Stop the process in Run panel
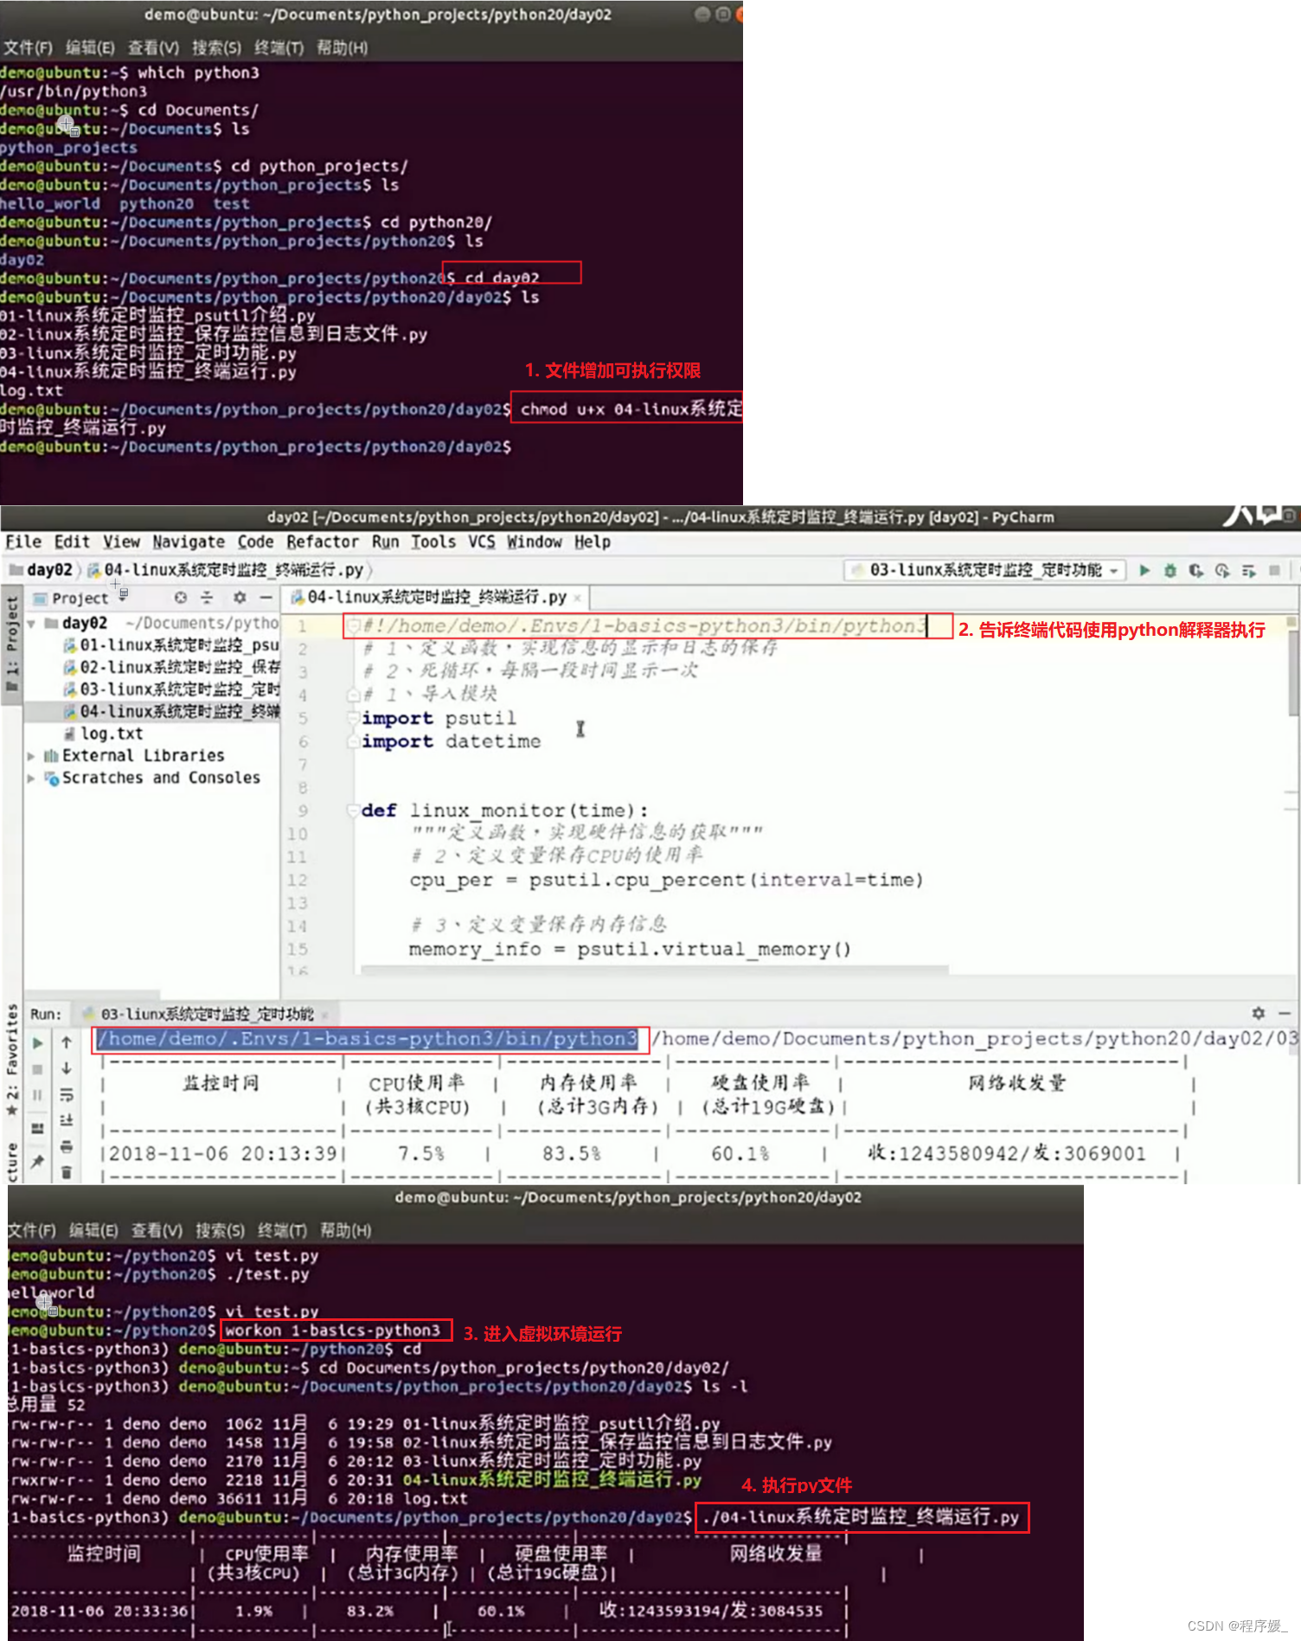The width and height of the screenshot is (1301, 1641). 37,1069
